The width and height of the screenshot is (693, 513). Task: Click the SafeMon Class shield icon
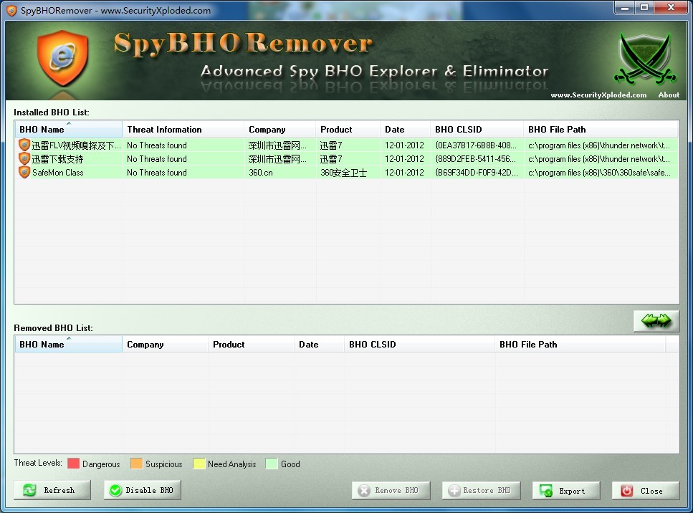pos(24,173)
